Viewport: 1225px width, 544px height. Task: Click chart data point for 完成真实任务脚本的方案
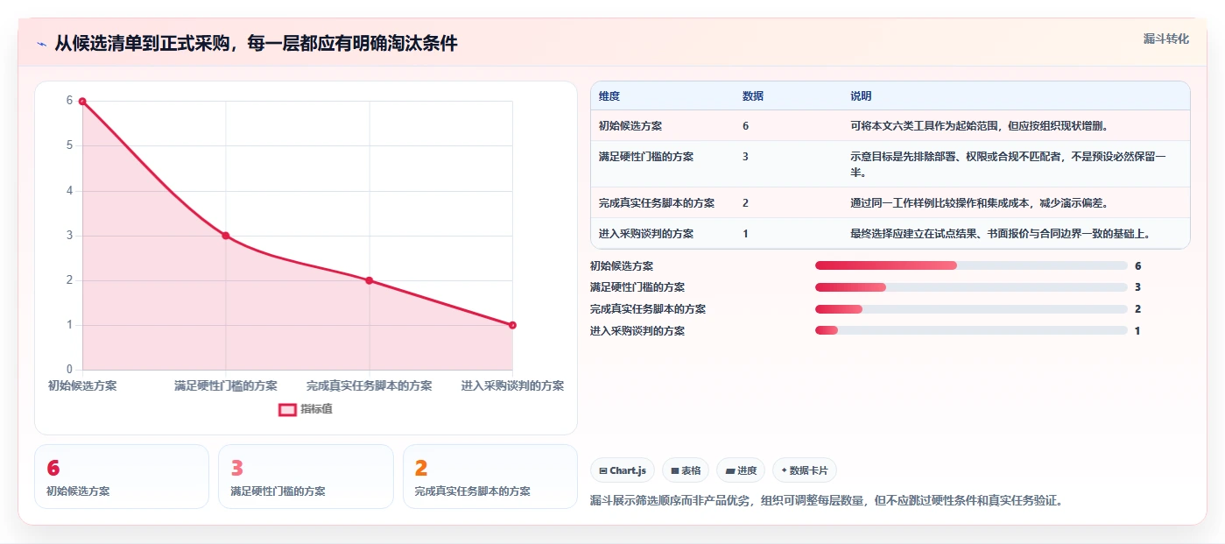point(369,280)
